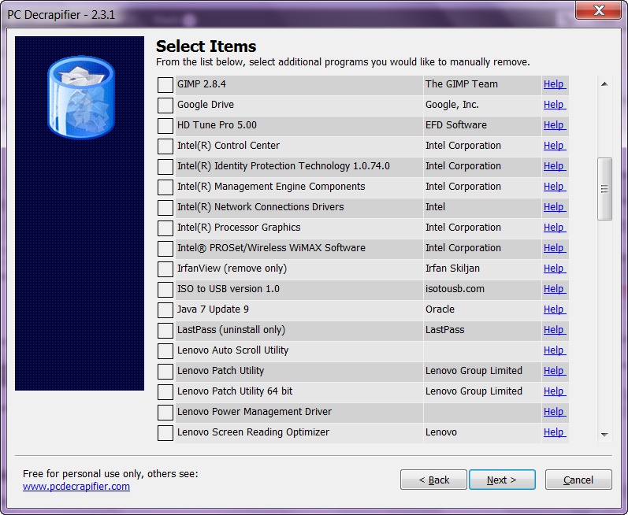
Task: Tick the Google Drive checkbox
Action: coord(165,106)
